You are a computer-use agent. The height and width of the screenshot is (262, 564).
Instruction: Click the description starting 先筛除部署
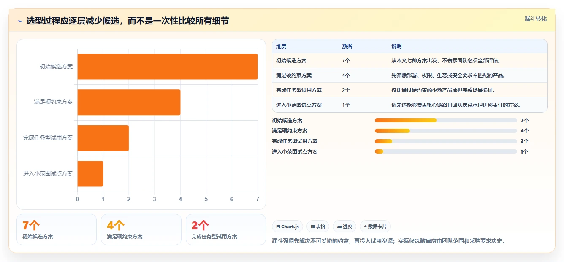tap(448, 76)
